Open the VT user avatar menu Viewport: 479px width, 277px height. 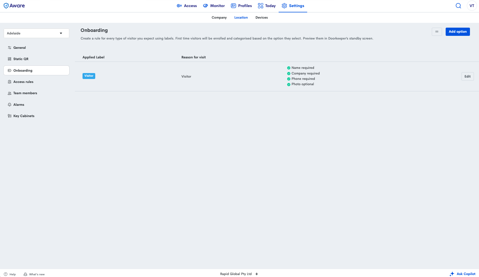click(x=472, y=6)
